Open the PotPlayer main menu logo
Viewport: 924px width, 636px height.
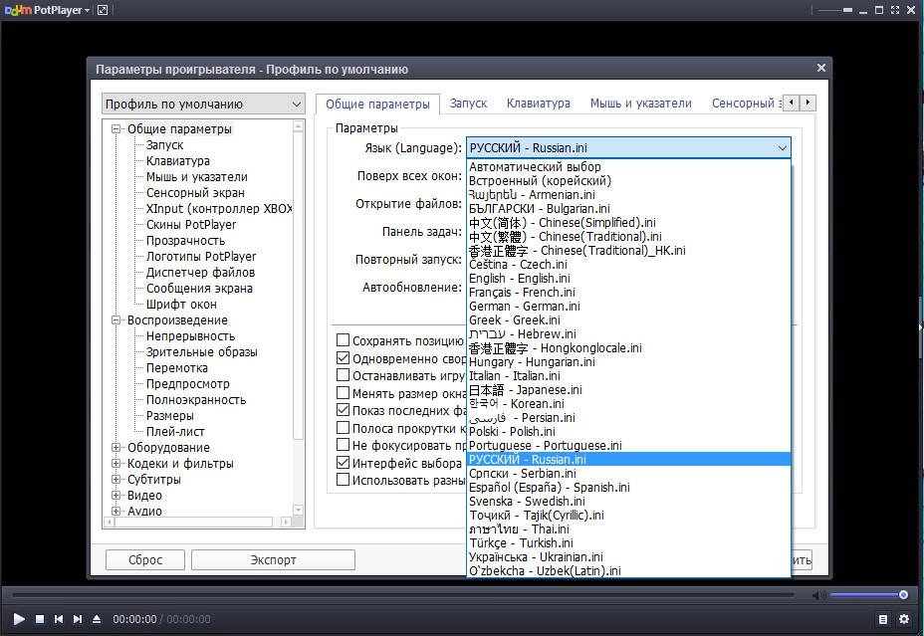47,10
